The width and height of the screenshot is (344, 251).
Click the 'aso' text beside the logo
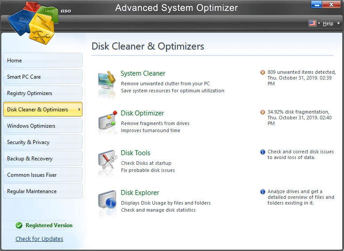coord(66,11)
